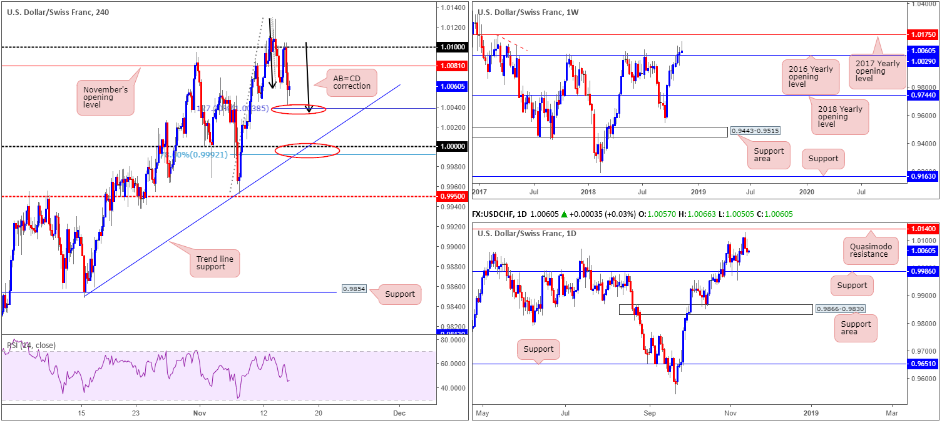Screen dimensions: 942x423
Task: Click the 1.01000 price level marker
Action: [x=451, y=47]
